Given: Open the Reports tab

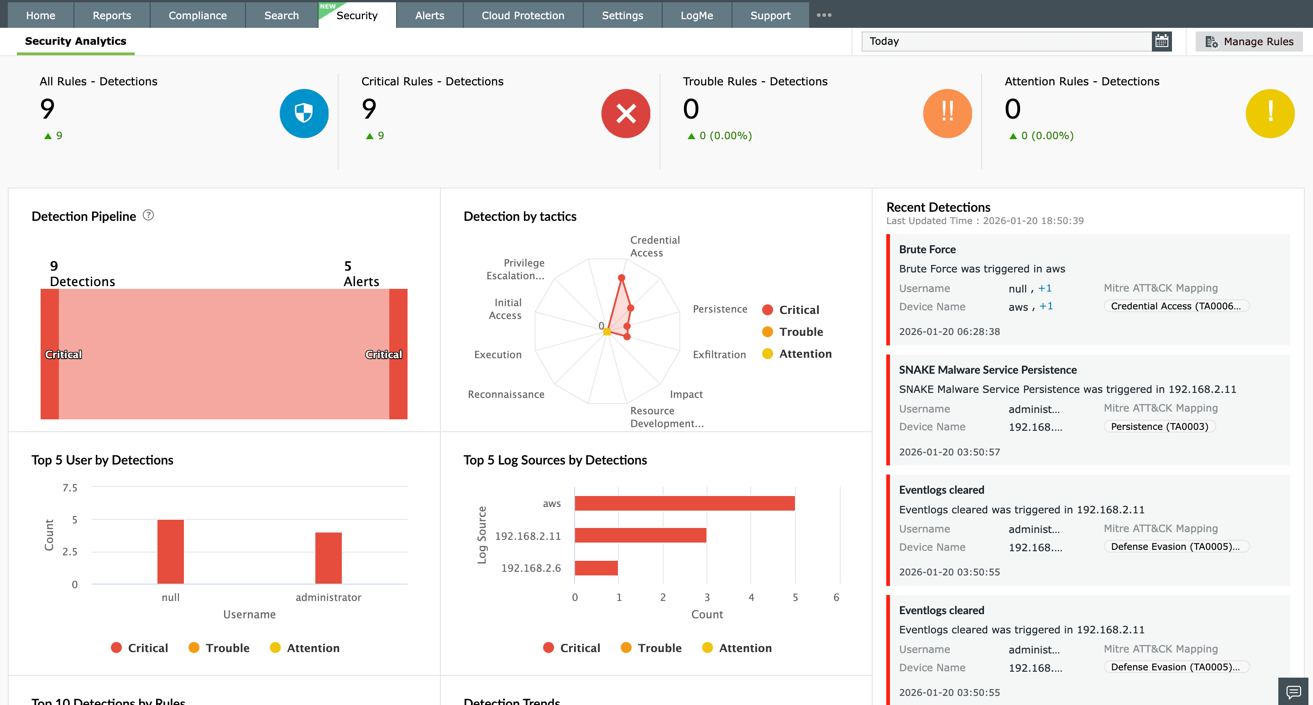Looking at the screenshot, I should tap(112, 16).
